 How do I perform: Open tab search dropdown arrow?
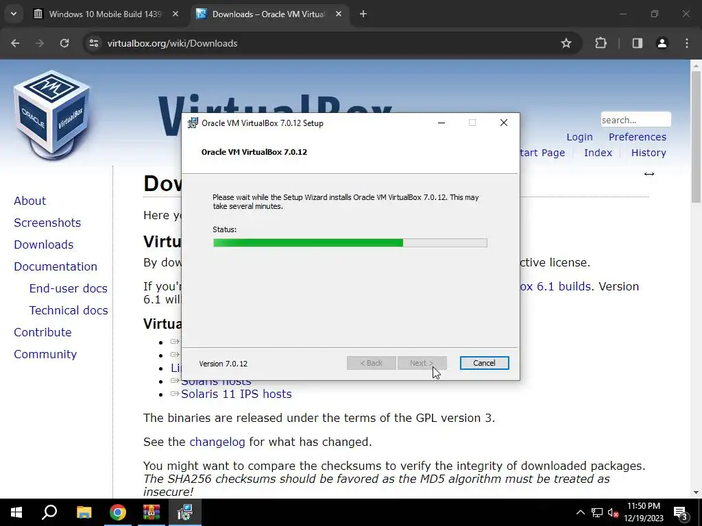[14, 14]
